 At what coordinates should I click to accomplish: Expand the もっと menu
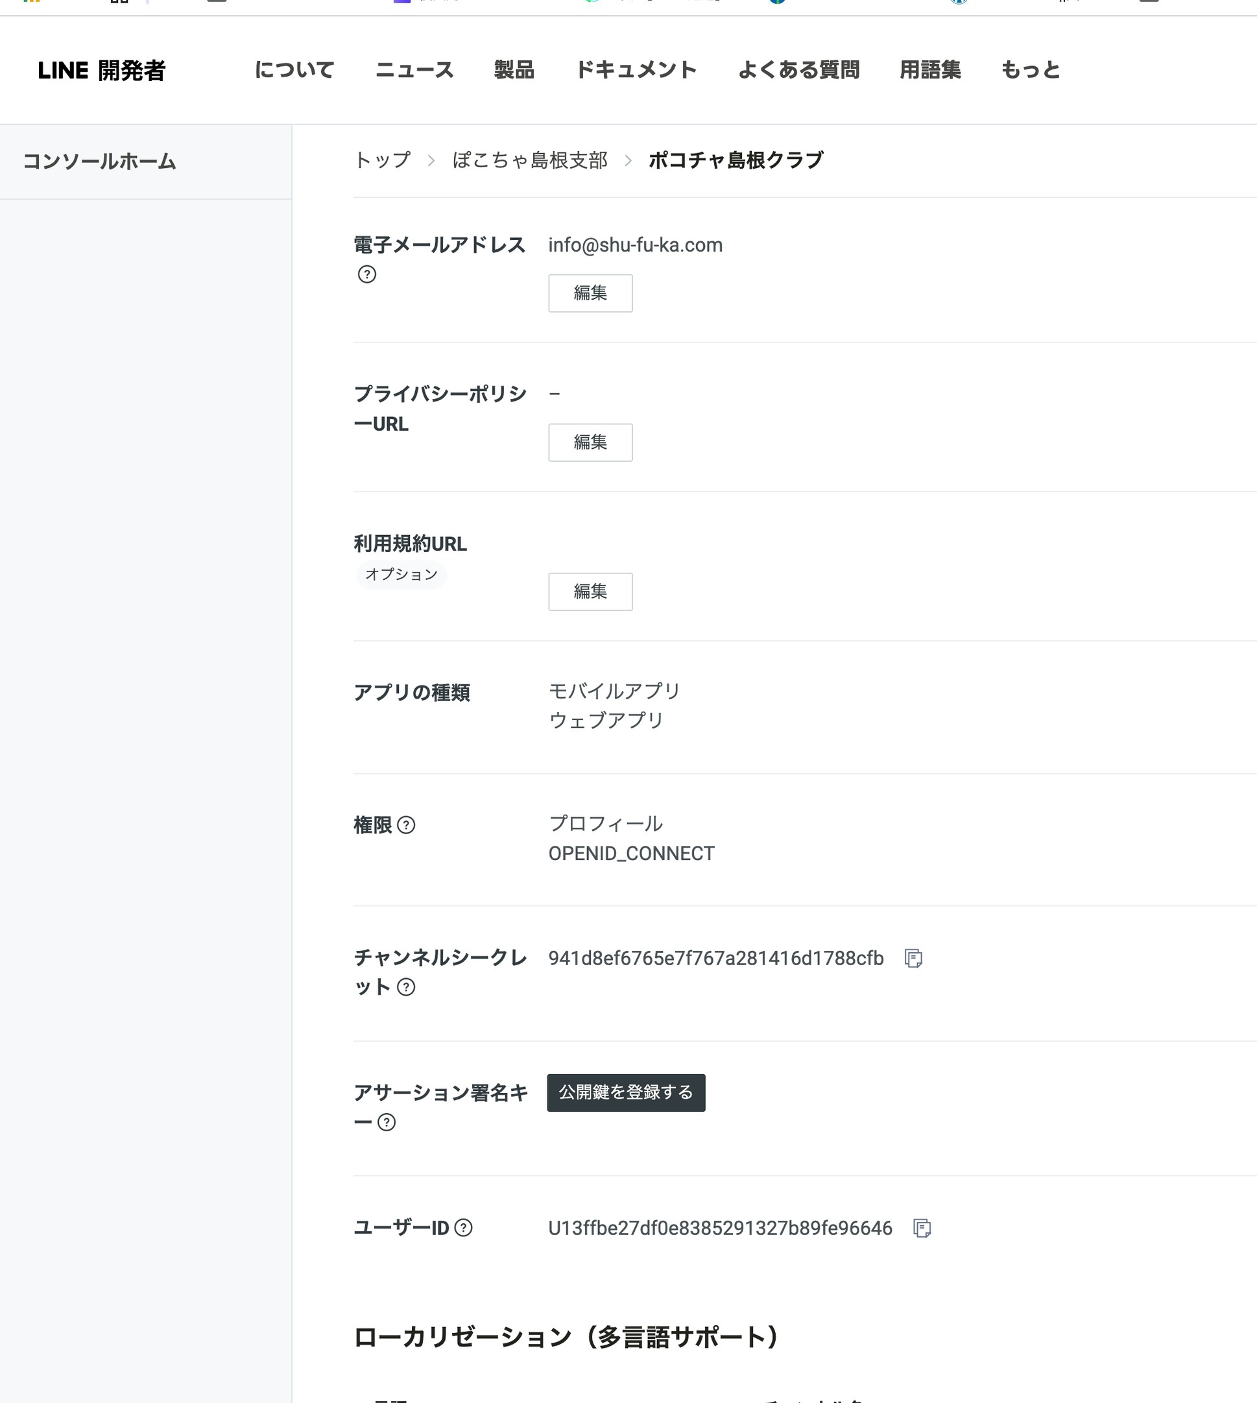pyautogui.click(x=1031, y=70)
